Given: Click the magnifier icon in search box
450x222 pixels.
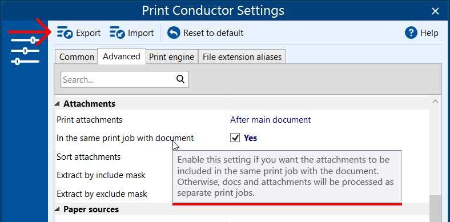Looking at the screenshot, I should (x=180, y=79).
